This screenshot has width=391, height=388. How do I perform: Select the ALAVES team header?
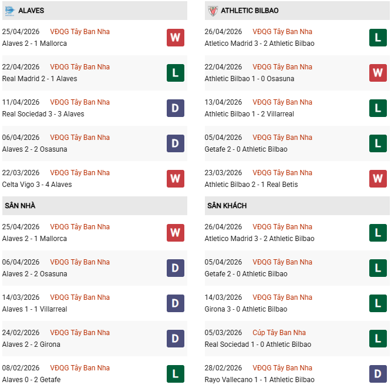click(95, 11)
